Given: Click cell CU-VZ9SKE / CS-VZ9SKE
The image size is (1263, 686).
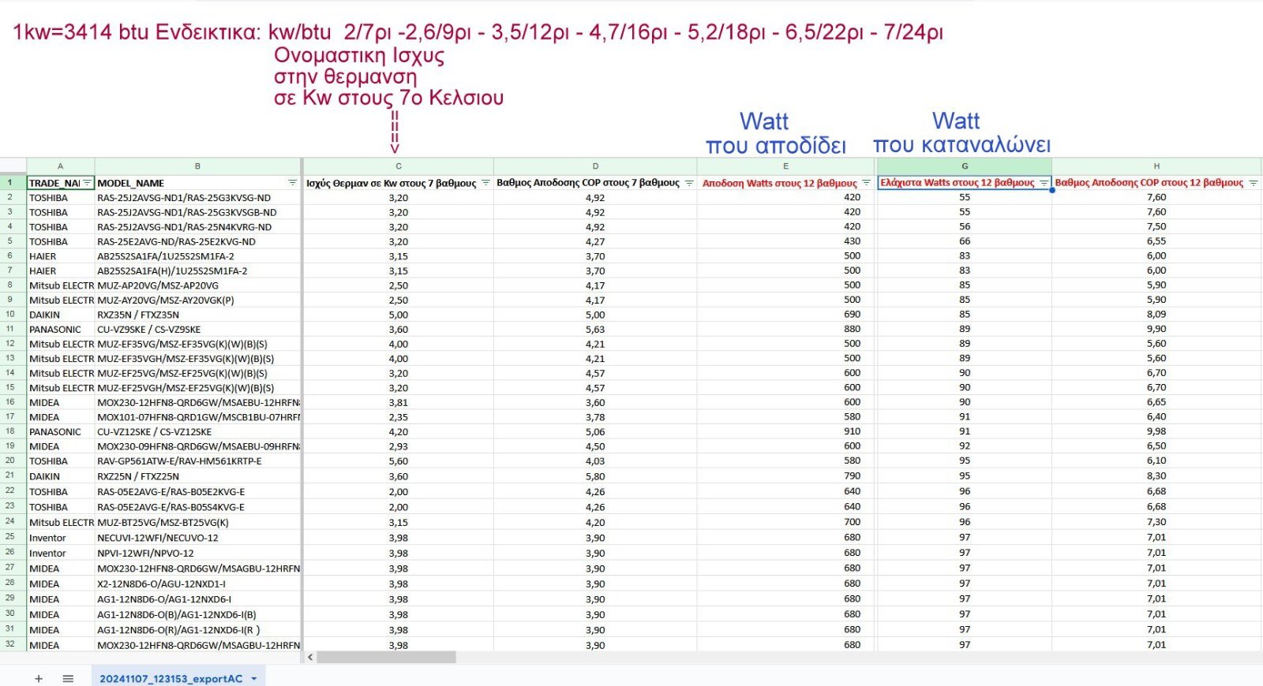Looking at the screenshot, I should point(197,330).
